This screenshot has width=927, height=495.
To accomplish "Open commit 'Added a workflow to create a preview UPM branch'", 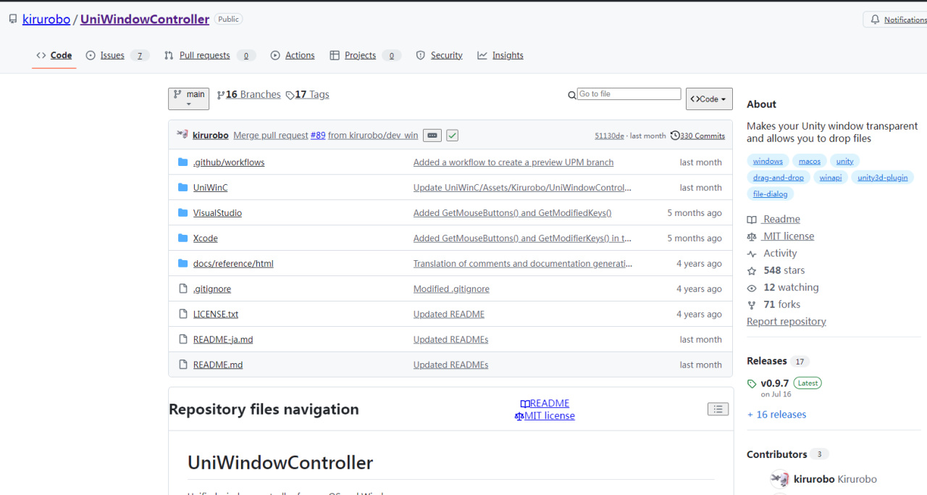I will (513, 162).
